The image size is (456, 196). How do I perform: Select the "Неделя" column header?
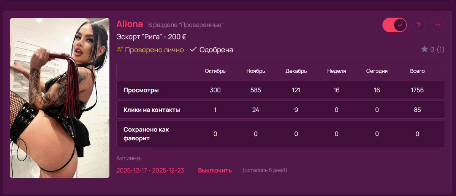[336, 71]
